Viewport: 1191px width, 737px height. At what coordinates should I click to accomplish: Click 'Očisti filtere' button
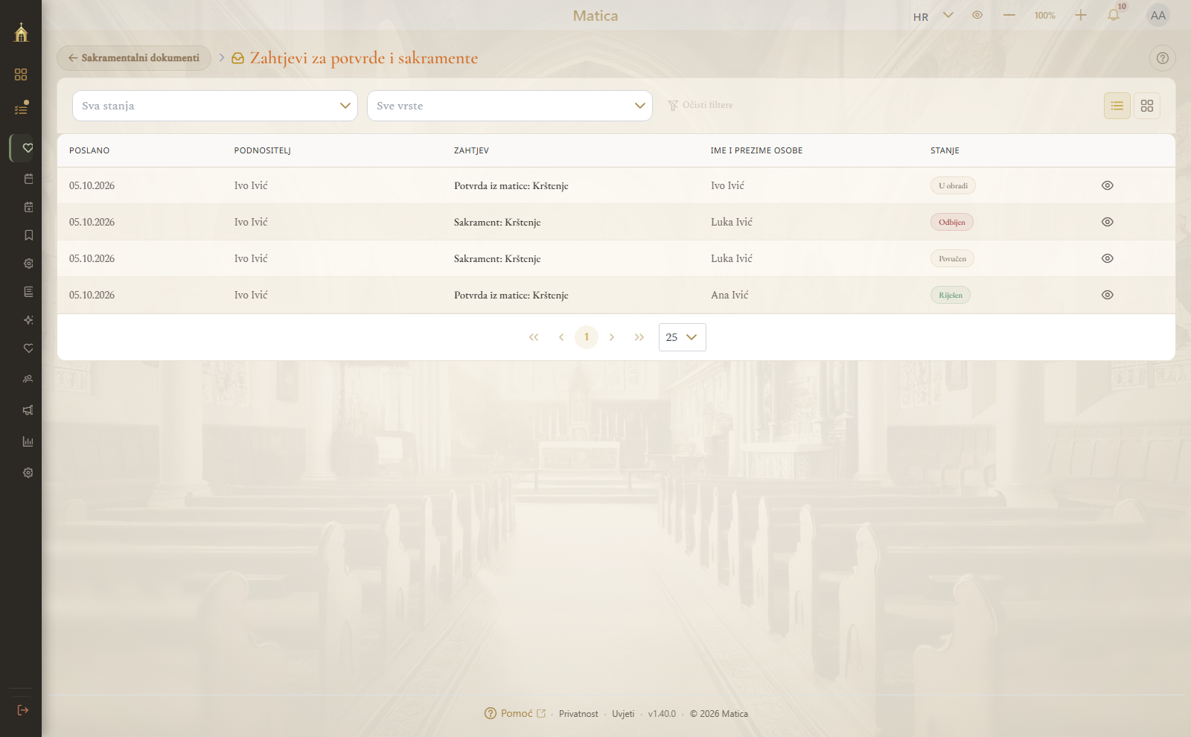coord(700,105)
